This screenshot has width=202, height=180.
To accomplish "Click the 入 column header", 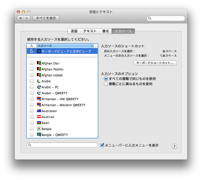I will pos(32,46).
